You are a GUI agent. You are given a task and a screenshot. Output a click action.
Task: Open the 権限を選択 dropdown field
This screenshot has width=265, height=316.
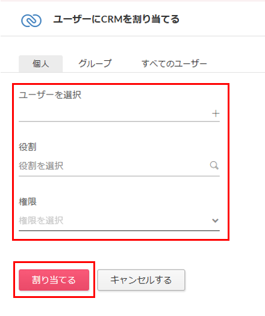click(119, 220)
